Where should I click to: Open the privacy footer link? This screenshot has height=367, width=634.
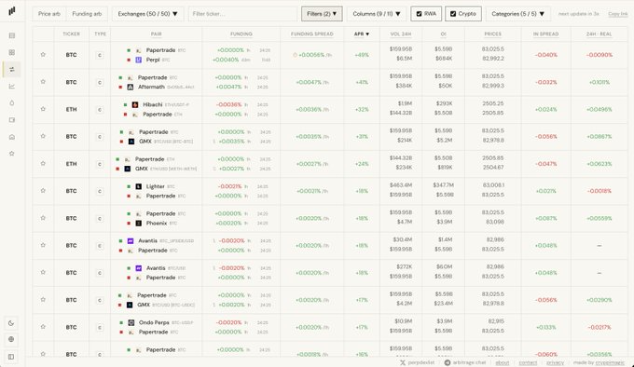pos(555,362)
